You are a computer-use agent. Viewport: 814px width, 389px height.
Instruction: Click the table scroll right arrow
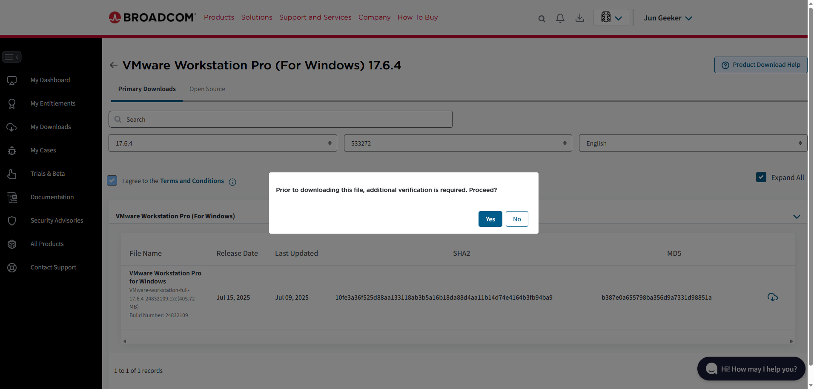(791, 341)
